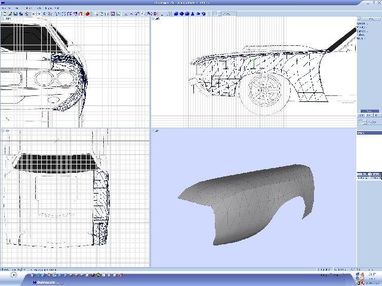This screenshot has height=286, width=382.
Task: Click the Save file toolbar icon
Action: [14, 13]
